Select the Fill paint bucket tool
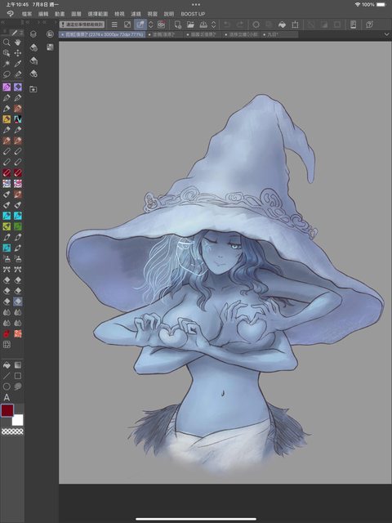The width and height of the screenshot is (392, 523). click(x=7, y=365)
